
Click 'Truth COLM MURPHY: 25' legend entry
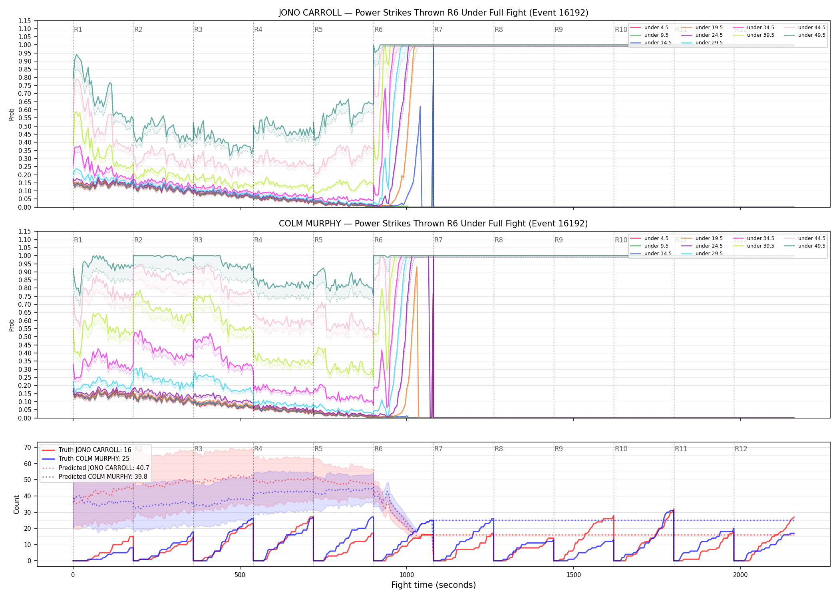click(x=86, y=459)
